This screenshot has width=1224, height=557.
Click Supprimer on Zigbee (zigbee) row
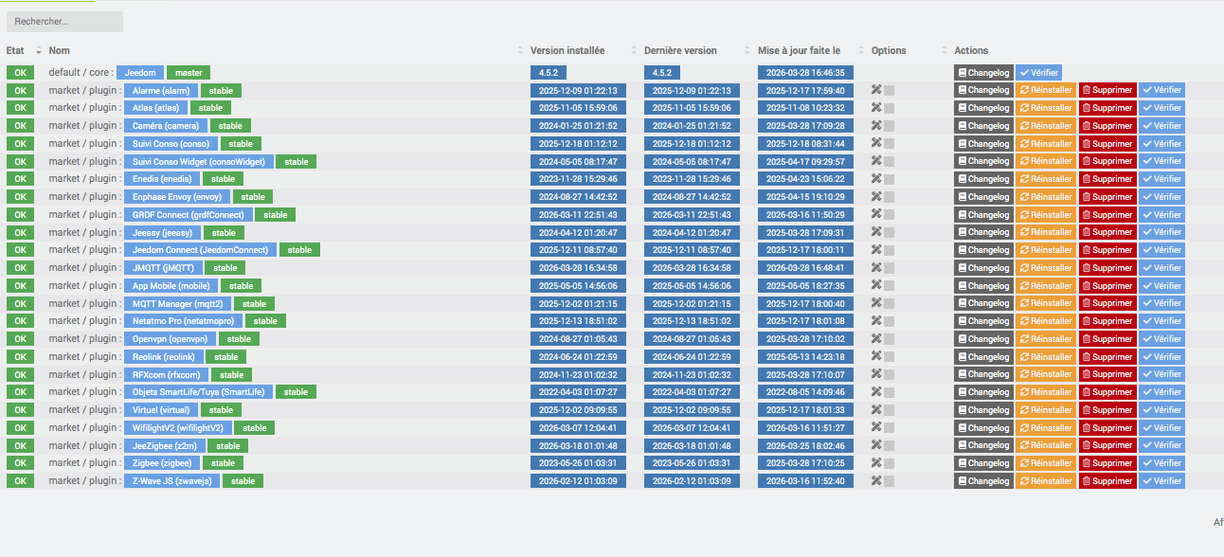point(1107,463)
